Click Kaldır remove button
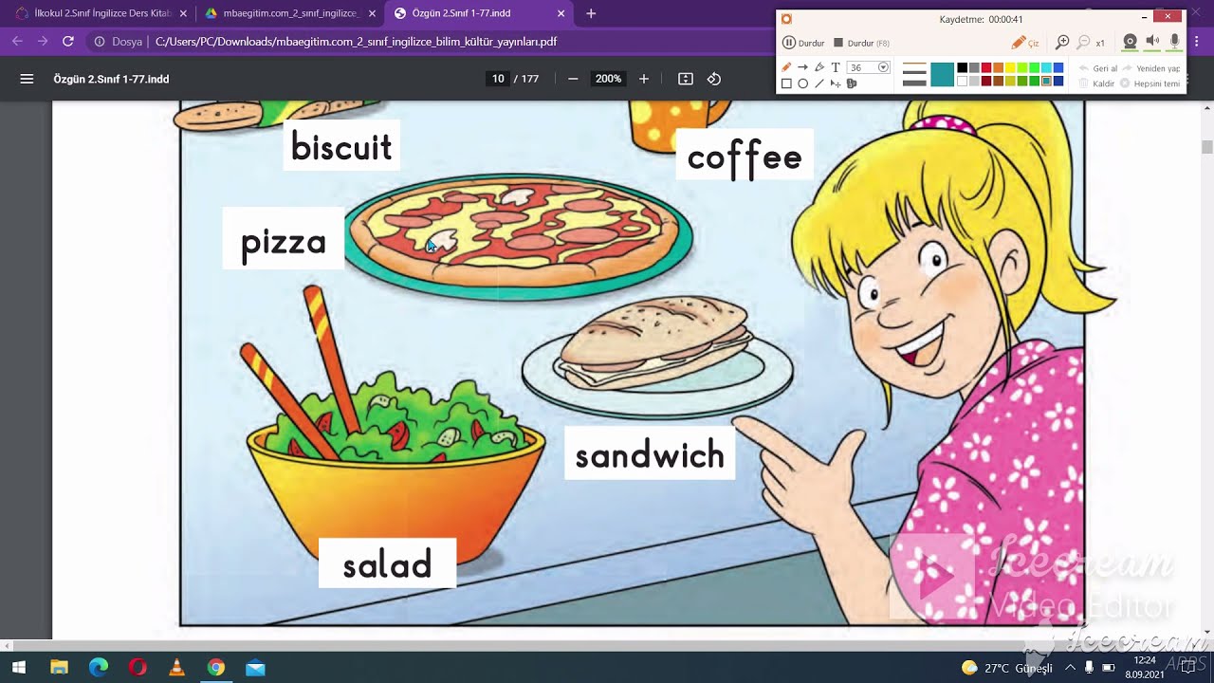The image size is (1214, 683). tap(1096, 83)
